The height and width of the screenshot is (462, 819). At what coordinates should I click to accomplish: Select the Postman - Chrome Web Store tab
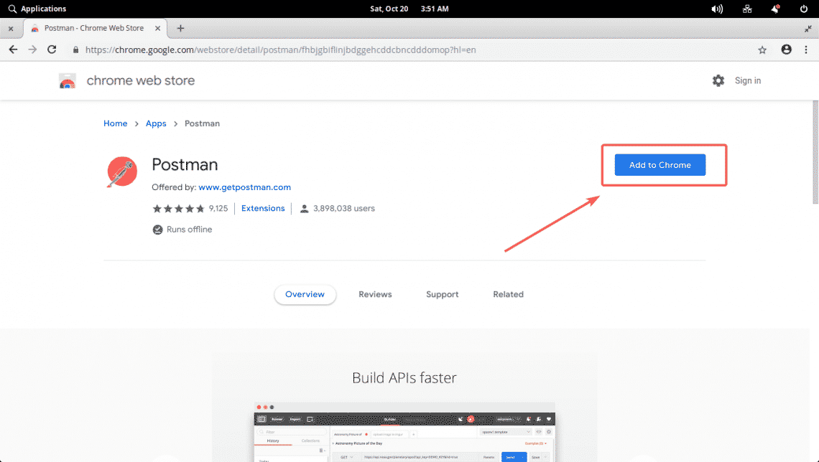[x=94, y=28]
